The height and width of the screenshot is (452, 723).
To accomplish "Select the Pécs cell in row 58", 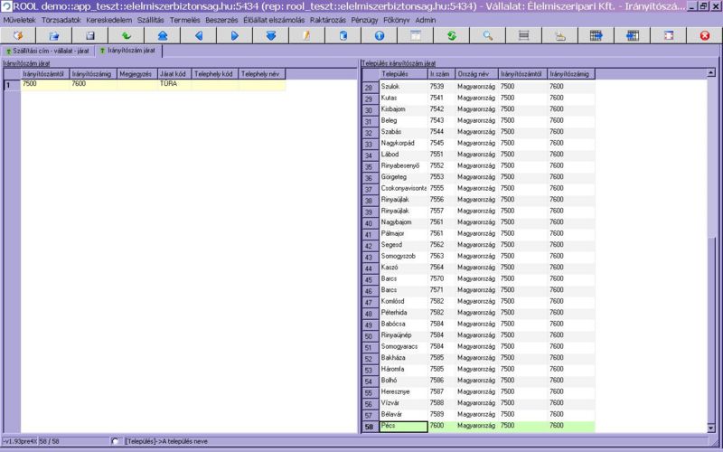I will point(403,426).
